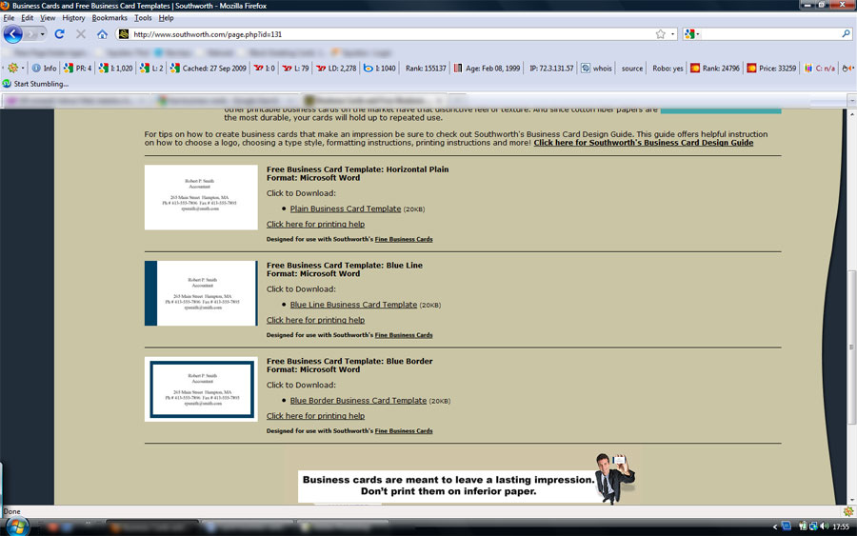This screenshot has height=536, width=857.
Task: Click inside the Google search box
Action: click(x=770, y=34)
